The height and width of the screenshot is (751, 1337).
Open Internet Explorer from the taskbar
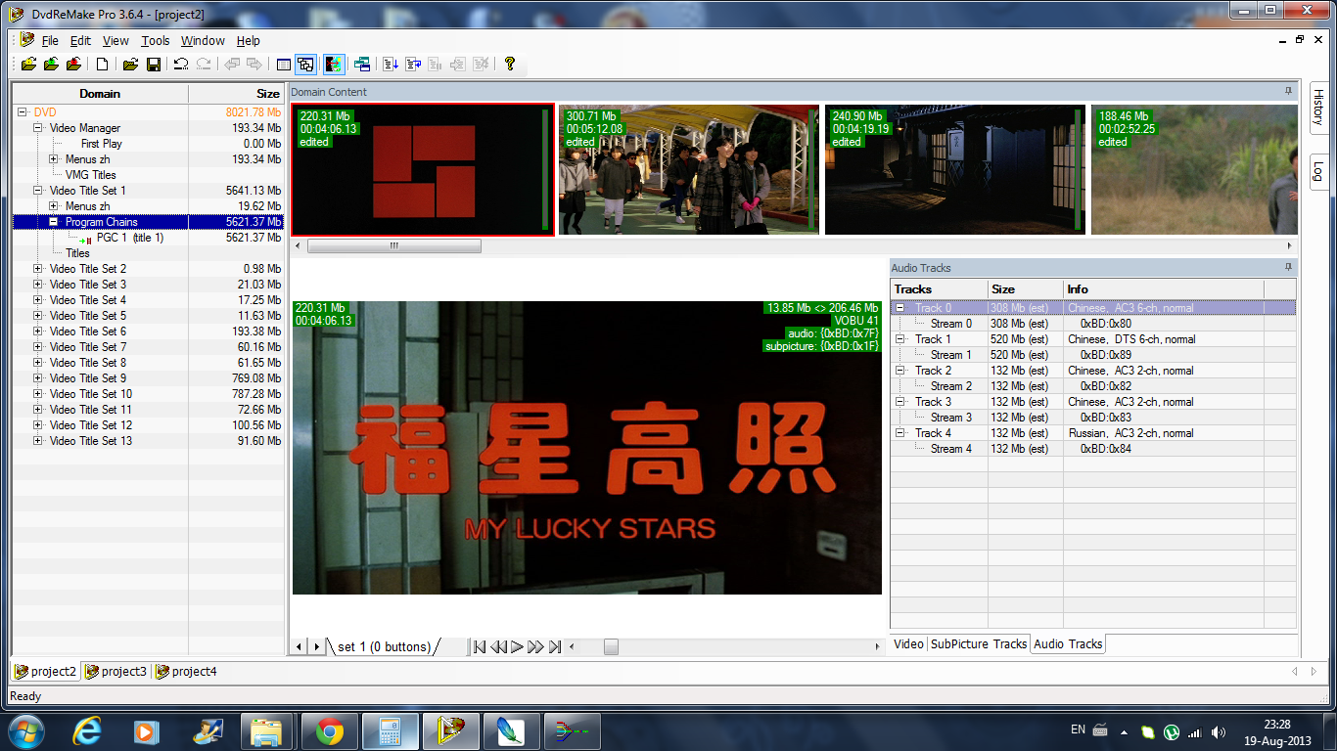[x=87, y=730]
